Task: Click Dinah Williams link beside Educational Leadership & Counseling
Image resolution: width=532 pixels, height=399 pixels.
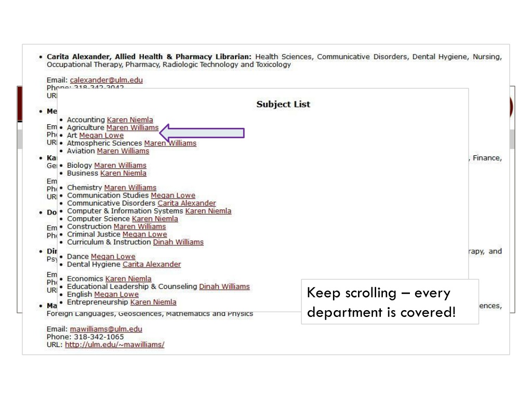Action: (224, 286)
